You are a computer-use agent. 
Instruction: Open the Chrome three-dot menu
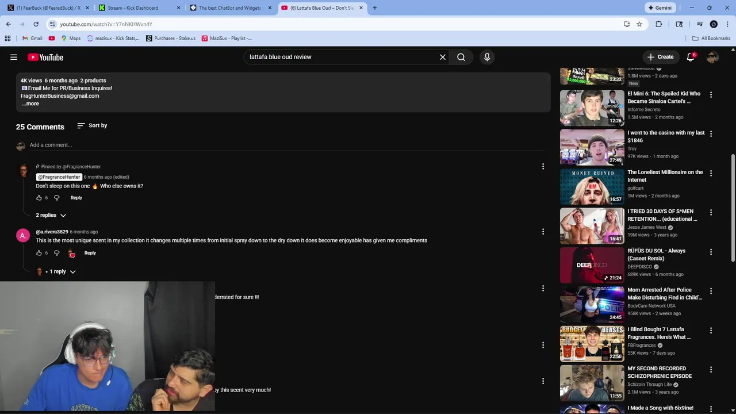tap(727, 24)
